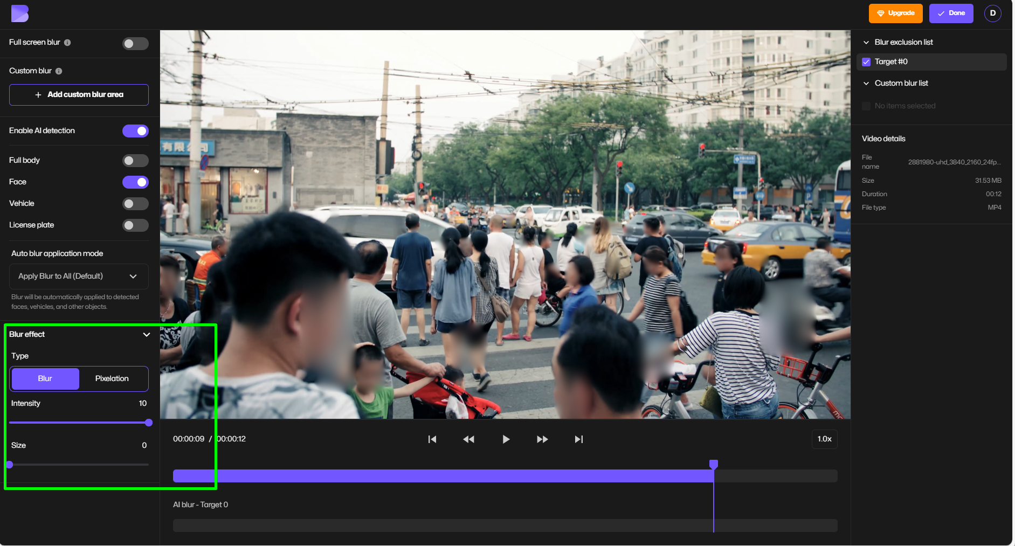Click the Custom blur info icon
This screenshot has width=1015, height=546.
coord(59,71)
